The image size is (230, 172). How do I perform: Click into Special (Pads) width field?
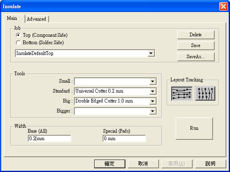tap(124, 139)
